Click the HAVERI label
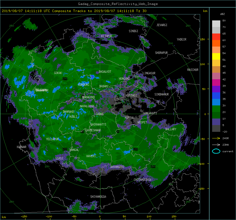Viewport: 236px width, 220px height. 91,156
